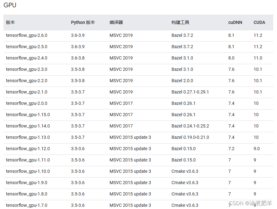
Task: Click Bazel 0.15.0 in 1.12.0 row
Action: coord(184,149)
